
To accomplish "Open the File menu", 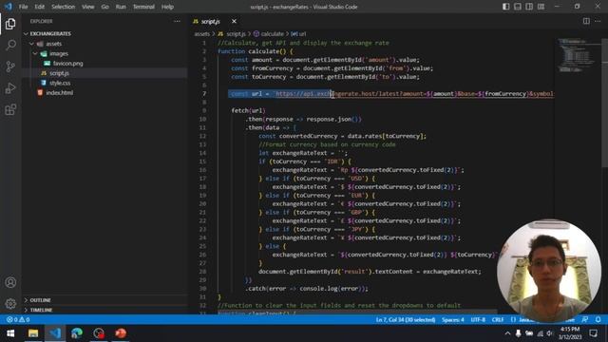I will (23, 7).
